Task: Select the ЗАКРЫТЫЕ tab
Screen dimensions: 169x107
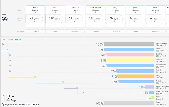Action: [x=18, y=39]
